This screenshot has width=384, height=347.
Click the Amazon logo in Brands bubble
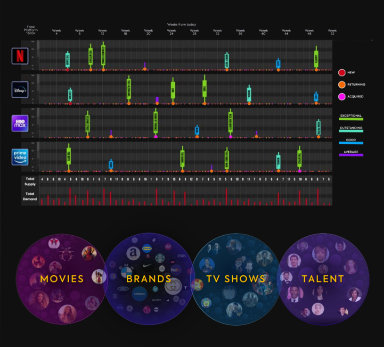pyautogui.click(x=133, y=253)
